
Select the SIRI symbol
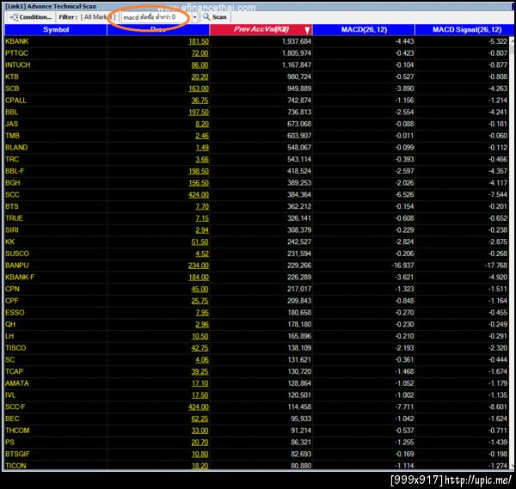(12, 230)
